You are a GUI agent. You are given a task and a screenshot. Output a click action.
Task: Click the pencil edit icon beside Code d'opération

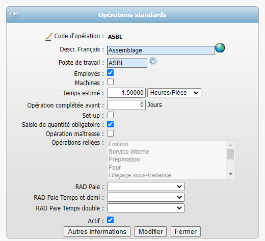pyautogui.click(x=48, y=37)
